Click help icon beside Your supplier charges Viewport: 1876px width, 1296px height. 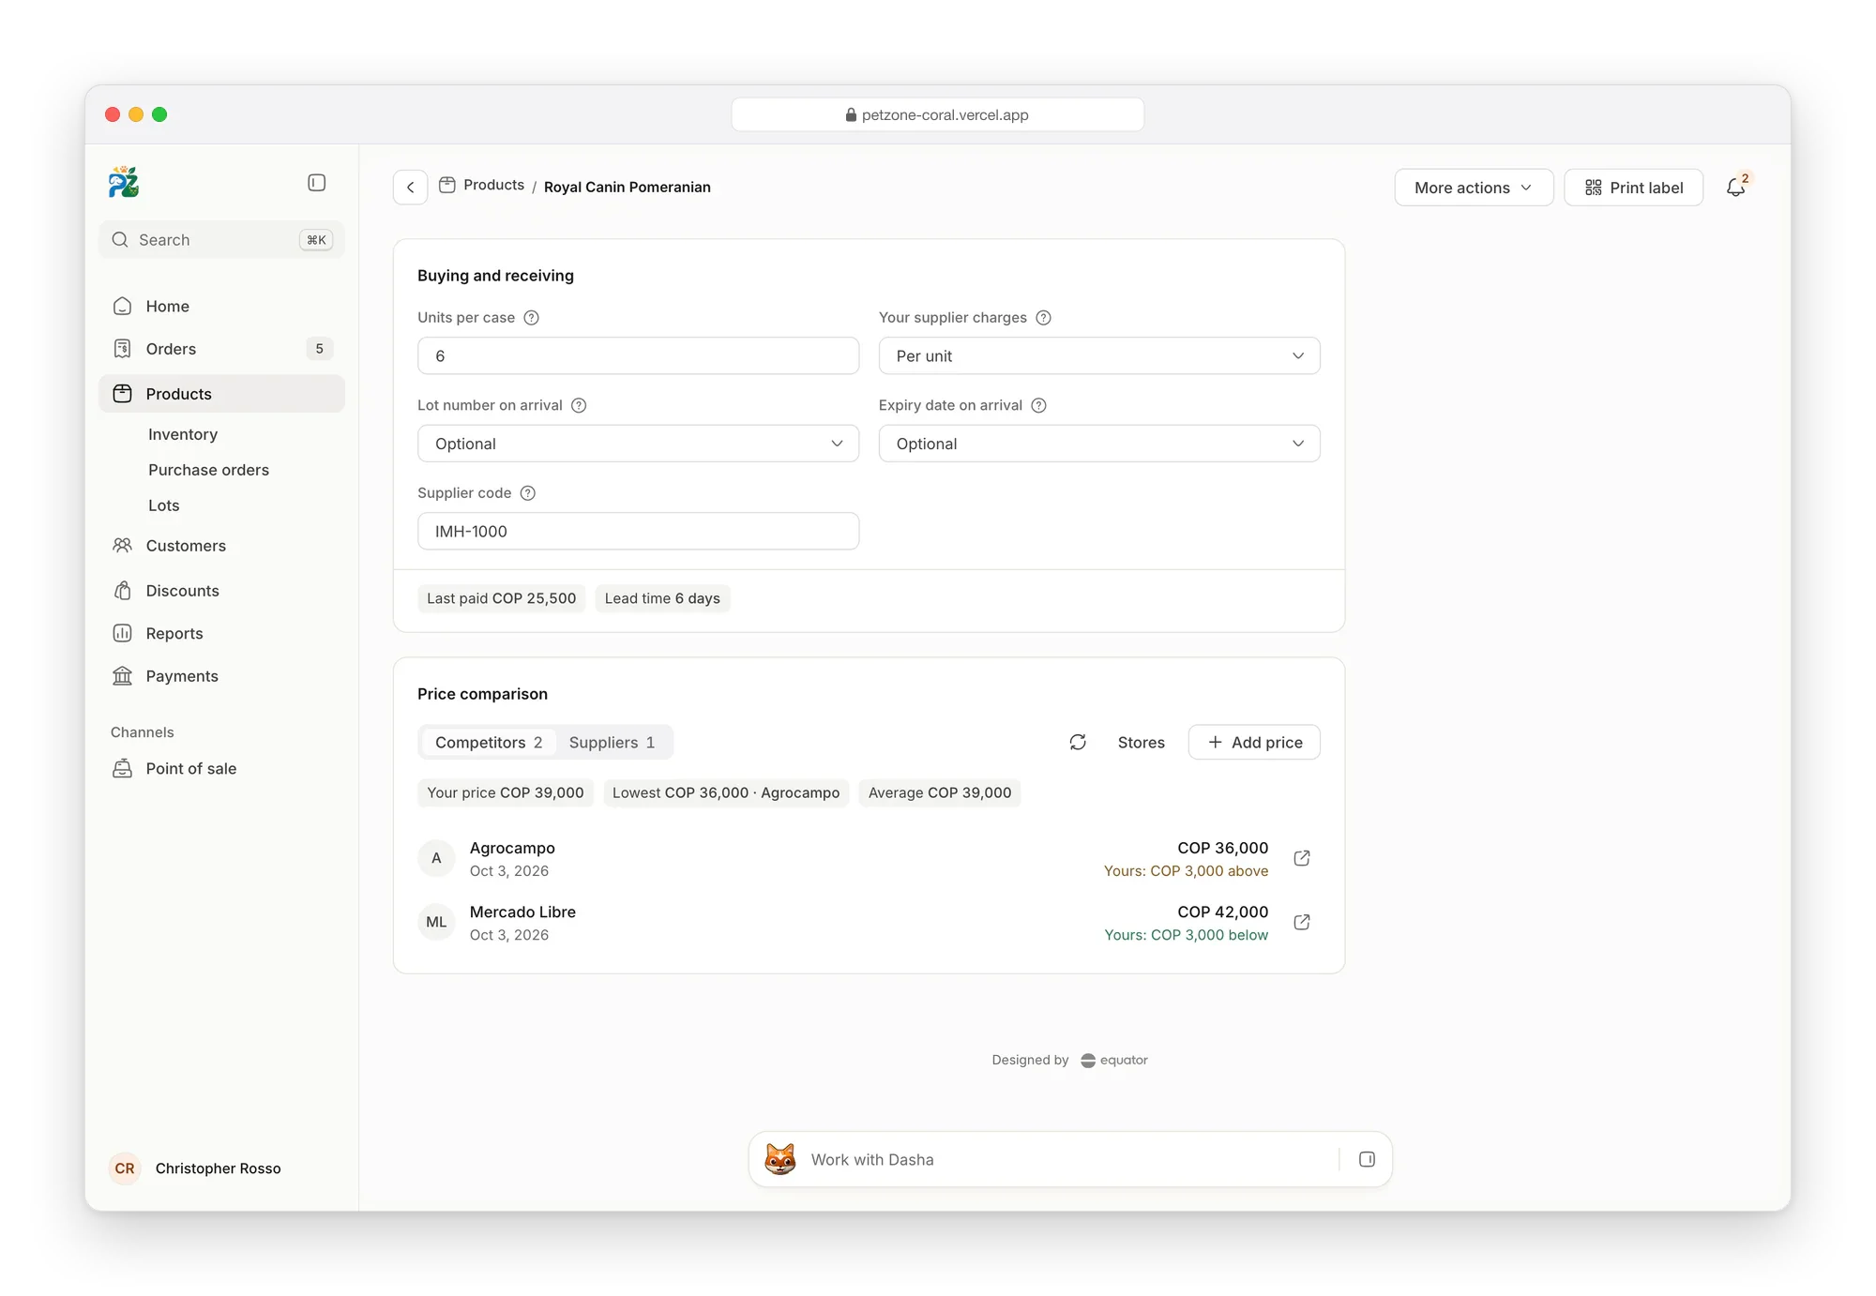click(x=1043, y=318)
